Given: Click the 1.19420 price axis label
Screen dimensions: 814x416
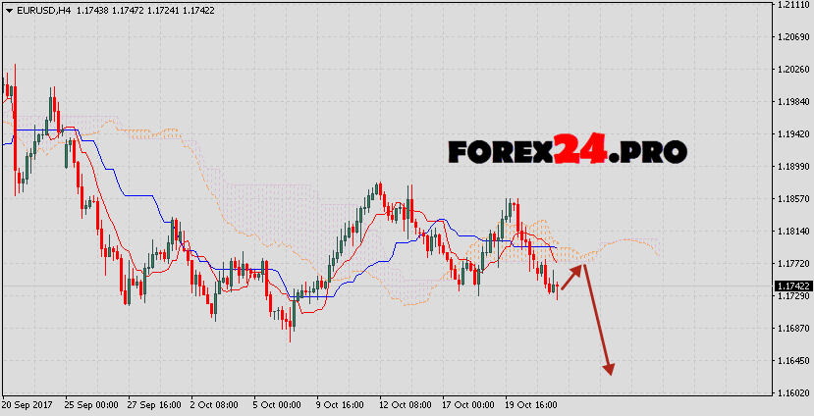Looking at the screenshot, I should click(x=792, y=134).
